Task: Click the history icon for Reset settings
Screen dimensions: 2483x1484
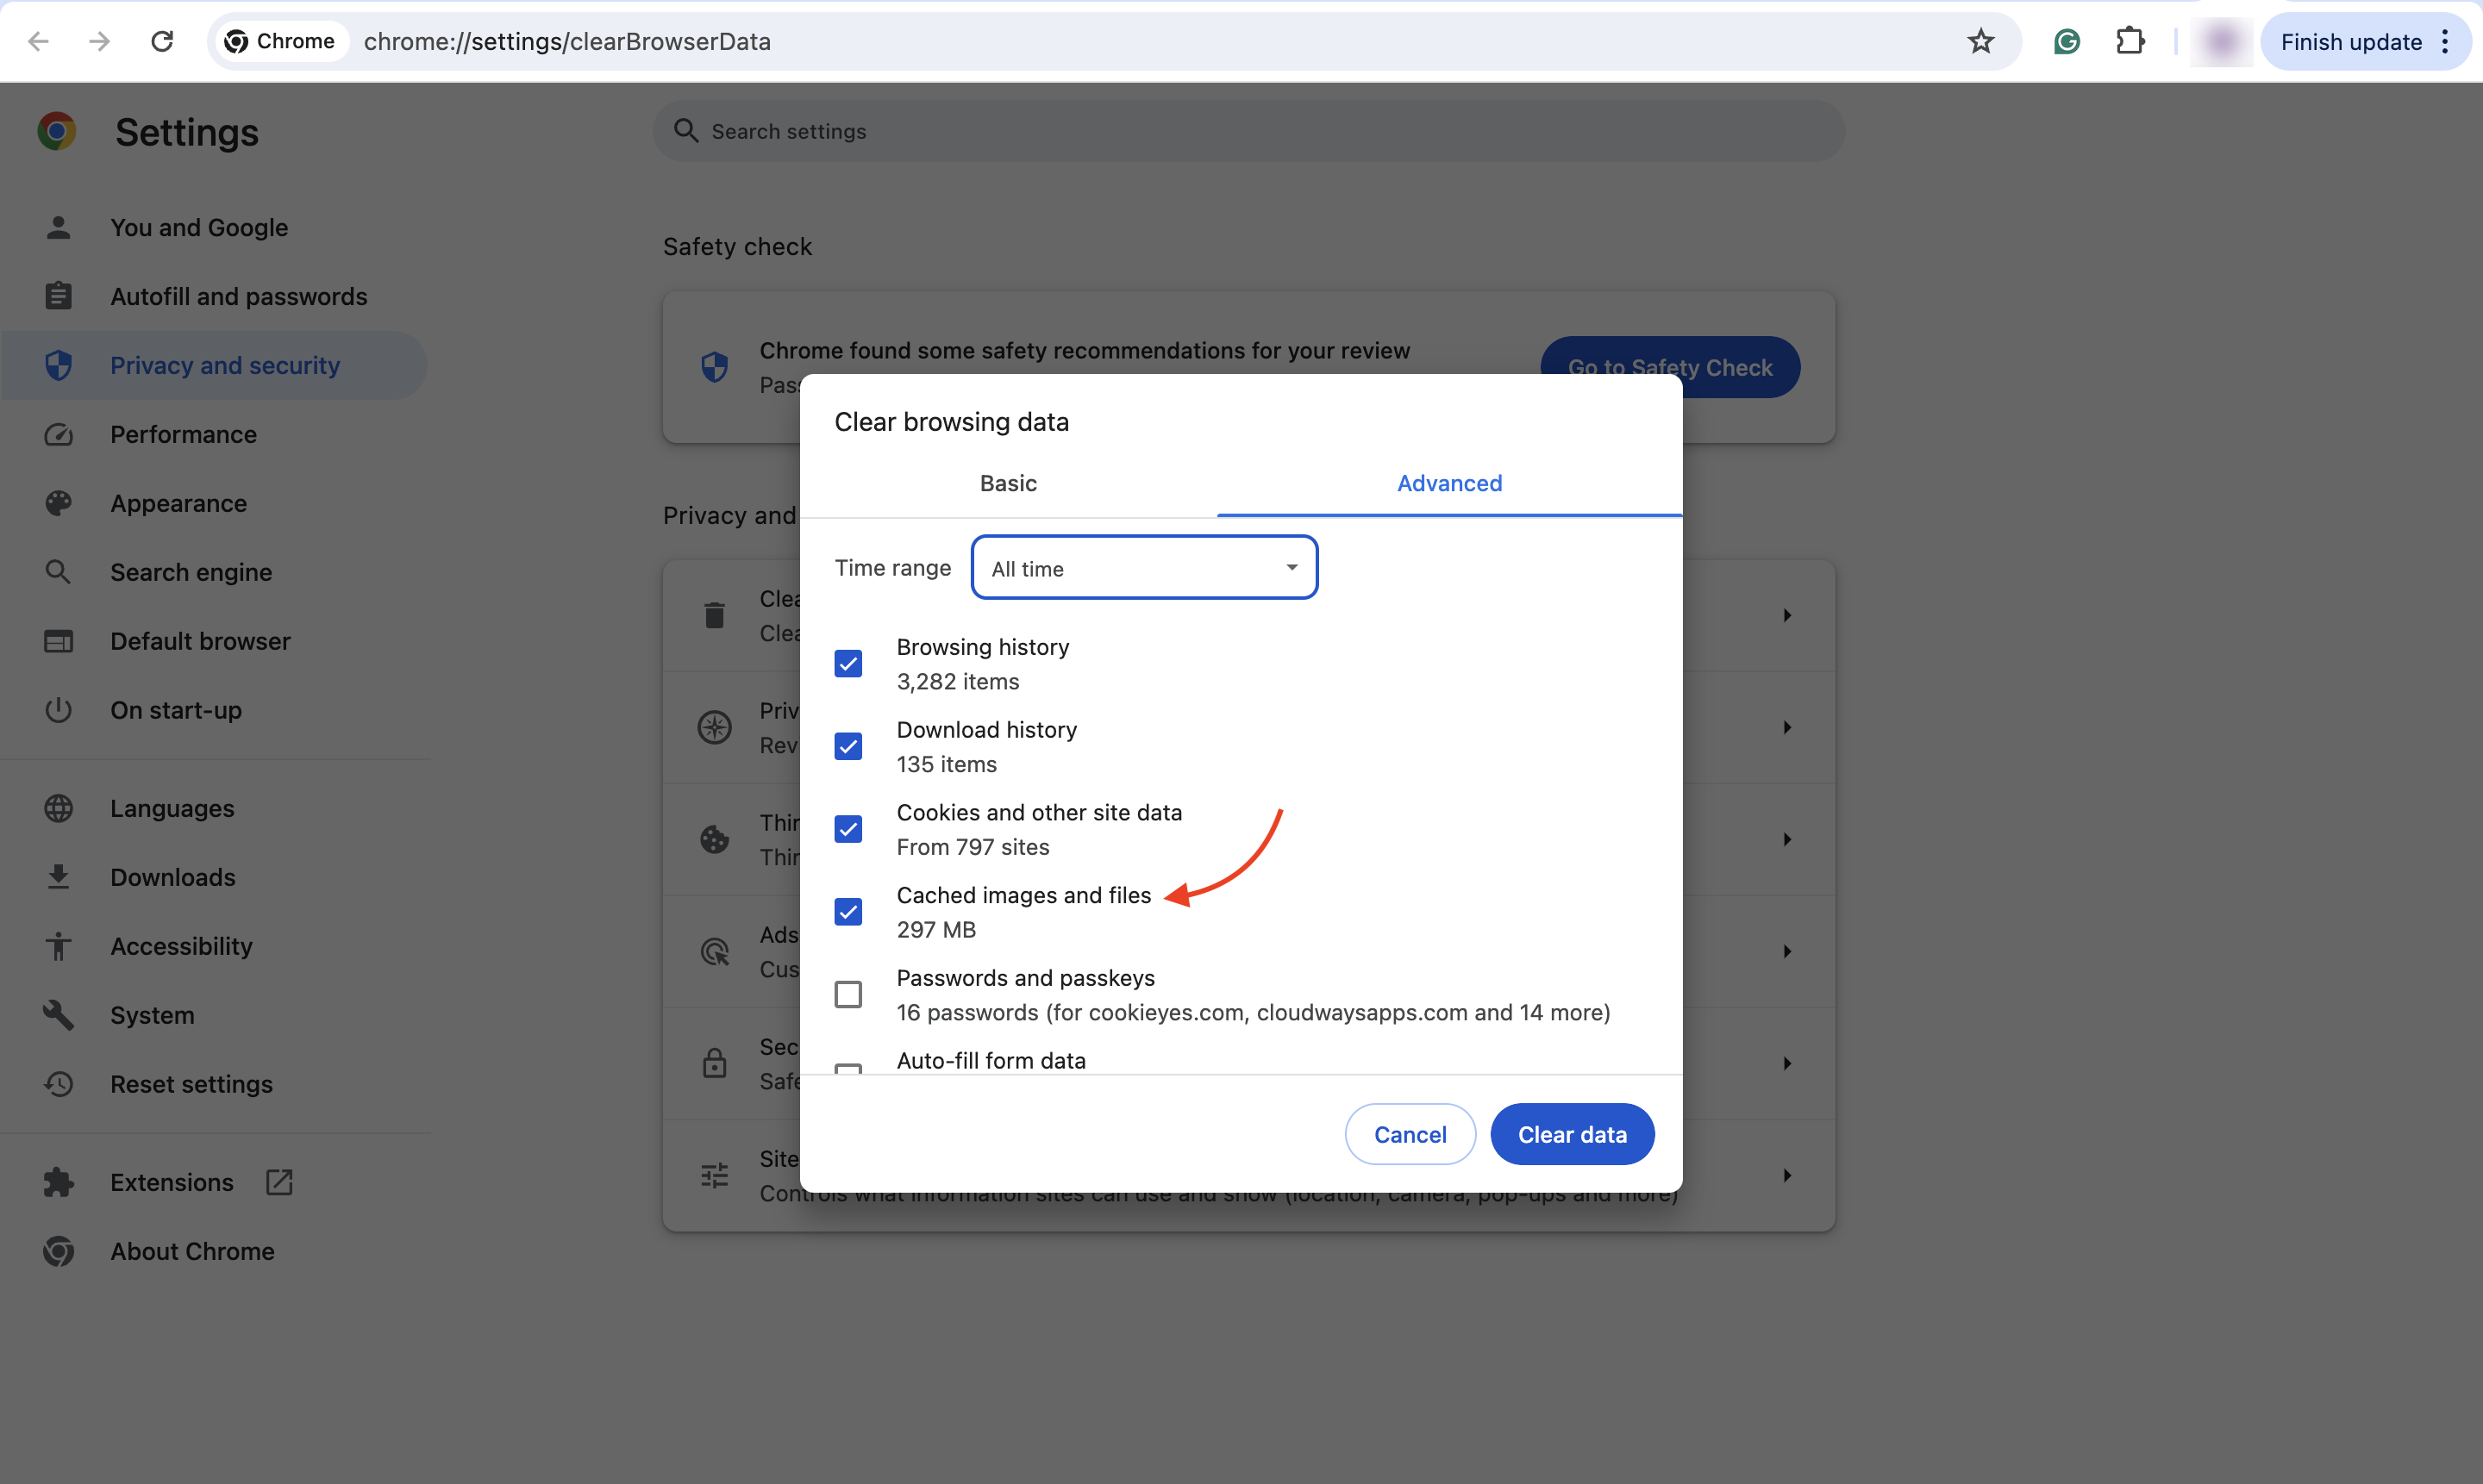Action: click(58, 1084)
